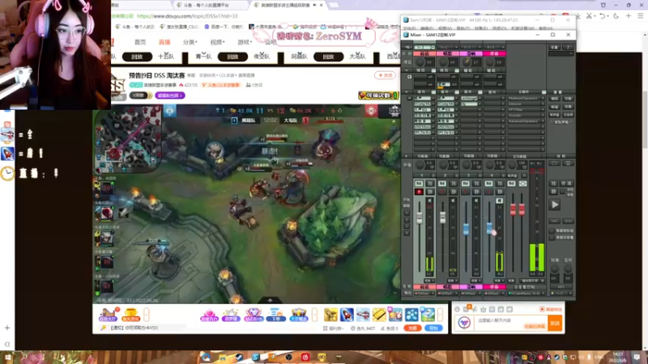Click the blue volume fader on channel 3

466,229
